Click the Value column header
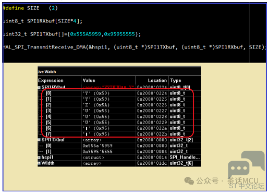Image resolution: width=269 pixels, height=194 pixels. point(89,80)
